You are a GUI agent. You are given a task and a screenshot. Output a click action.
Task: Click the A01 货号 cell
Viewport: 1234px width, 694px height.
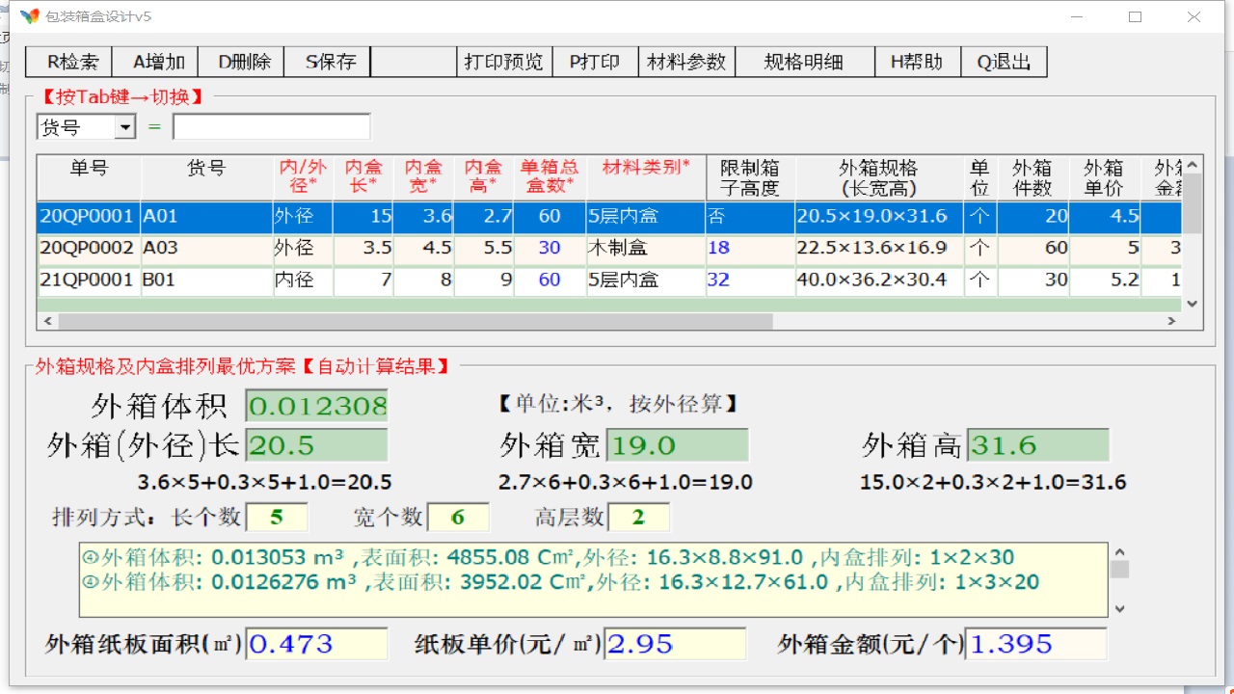pos(206,216)
